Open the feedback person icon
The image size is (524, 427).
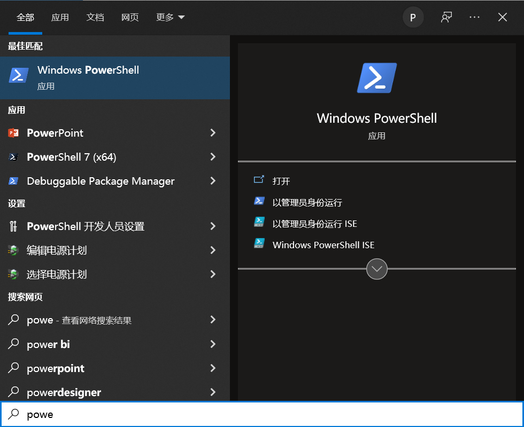coord(446,17)
